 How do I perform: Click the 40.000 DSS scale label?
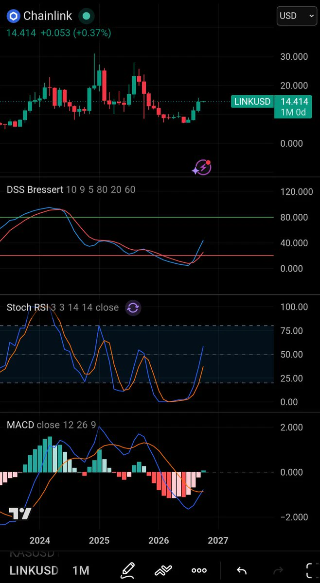294,243
